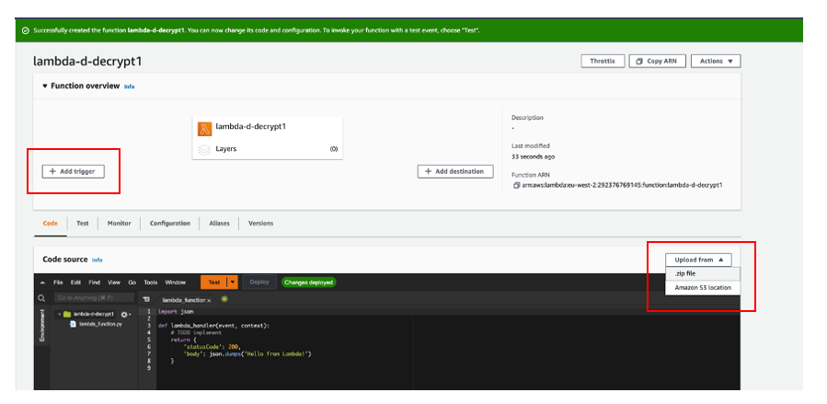
Task: Click the lambda-d-decrypt1 page heading
Action: click(x=87, y=61)
